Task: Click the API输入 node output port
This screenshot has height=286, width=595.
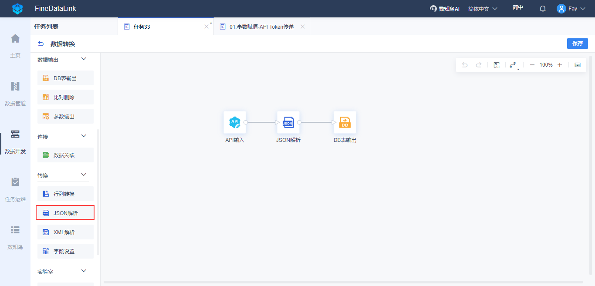Action: click(x=246, y=122)
